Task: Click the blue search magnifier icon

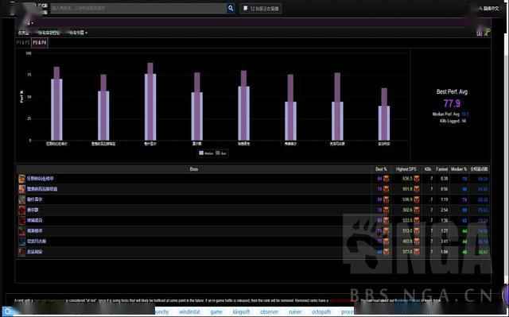Action: pos(231,9)
